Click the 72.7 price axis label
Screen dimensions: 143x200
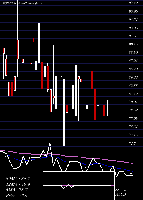pos(132,143)
